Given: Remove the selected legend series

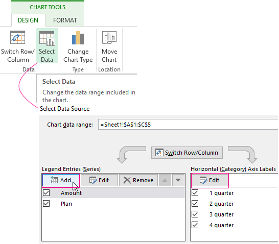Looking at the screenshot, I should click(x=138, y=180).
